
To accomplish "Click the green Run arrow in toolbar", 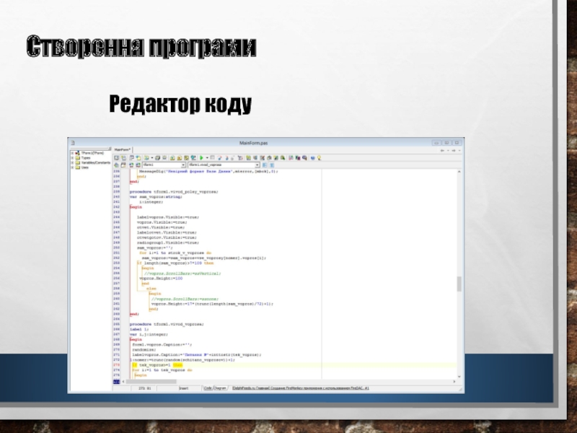I will 203,157.
